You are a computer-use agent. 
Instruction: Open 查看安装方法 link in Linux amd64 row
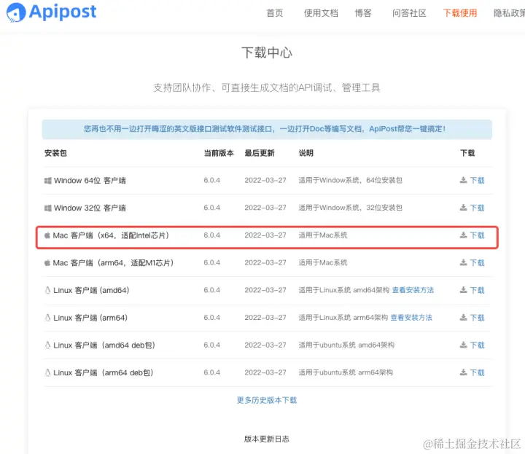coord(413,290)
